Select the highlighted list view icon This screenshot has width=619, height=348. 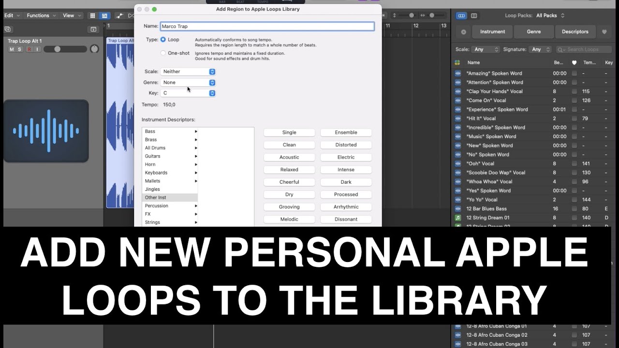[x=104, y=15]
